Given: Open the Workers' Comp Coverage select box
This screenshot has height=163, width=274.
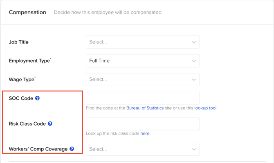Looking at the screenshot, I should pyautogui.click(x=143, y=149).
